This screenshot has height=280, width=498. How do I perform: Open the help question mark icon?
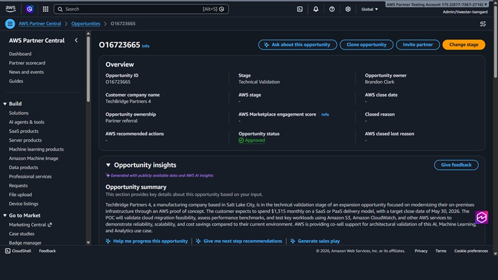[x=332, y=9]
